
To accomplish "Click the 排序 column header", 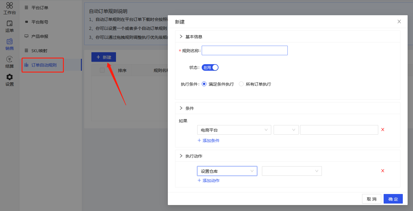I will (122, 70).
